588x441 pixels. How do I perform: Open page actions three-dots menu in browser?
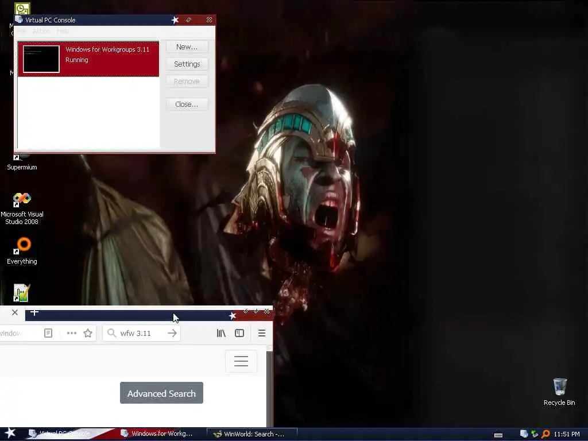(x=72, y=333)
